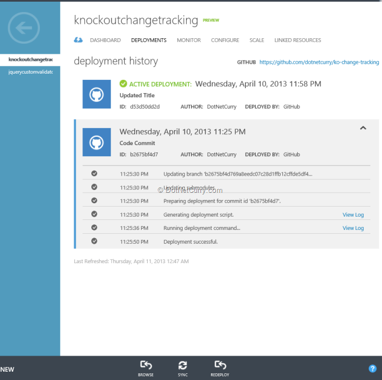Select the Scale tab
382x380 pixels.
256,40
